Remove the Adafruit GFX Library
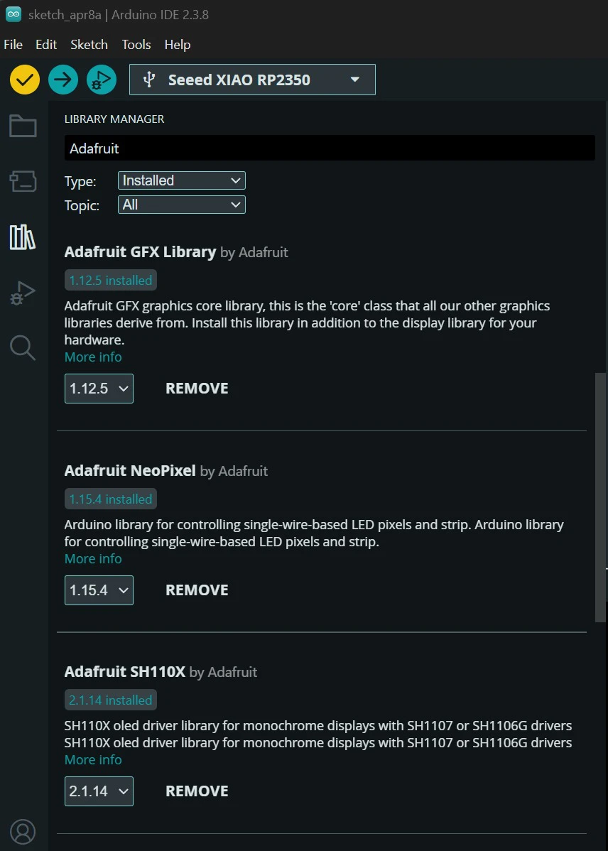Image resolution: width=608 pixels, height=851 pixels. [197, 388]
